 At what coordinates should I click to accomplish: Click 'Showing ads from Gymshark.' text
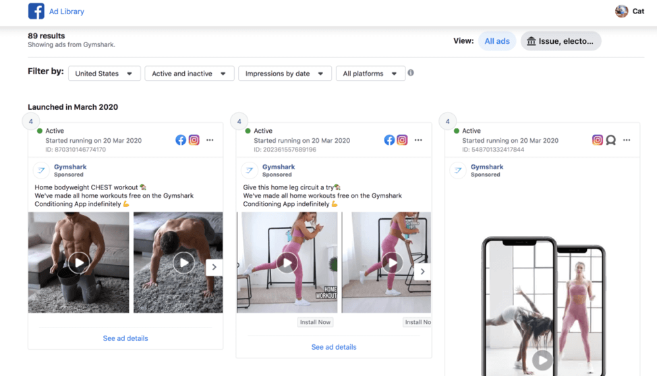[72, 44]
